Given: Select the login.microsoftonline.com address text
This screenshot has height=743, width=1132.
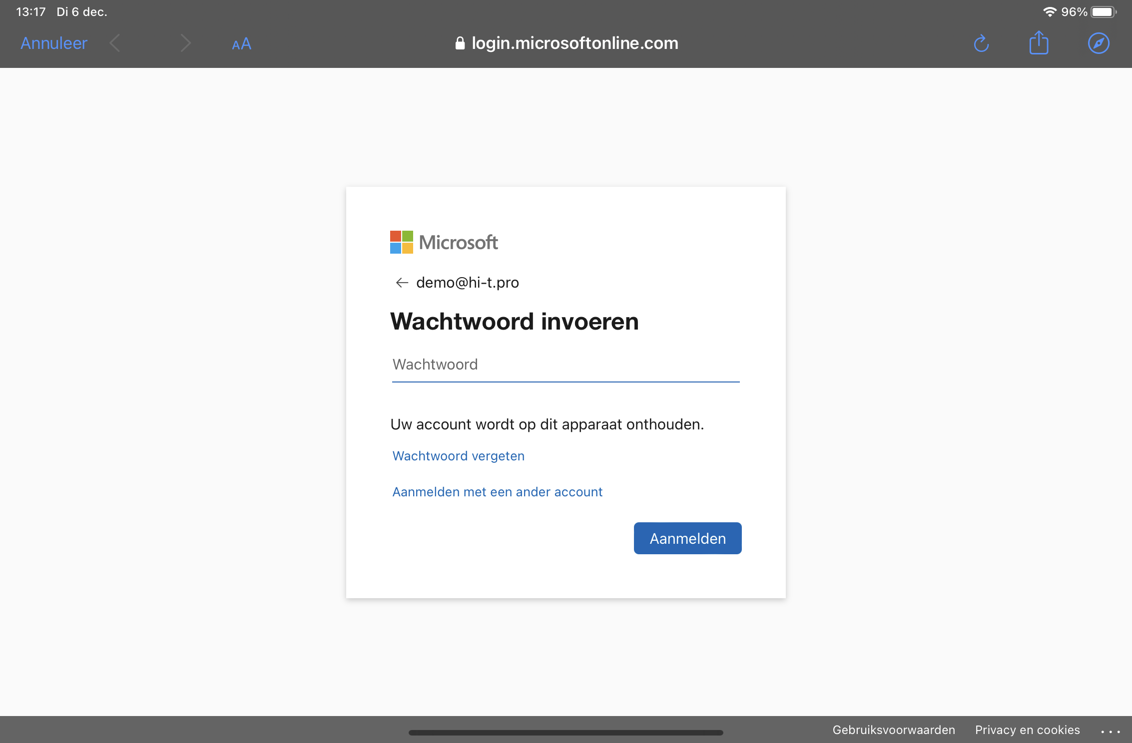Looking at the screenshot, I should (575, 43).
